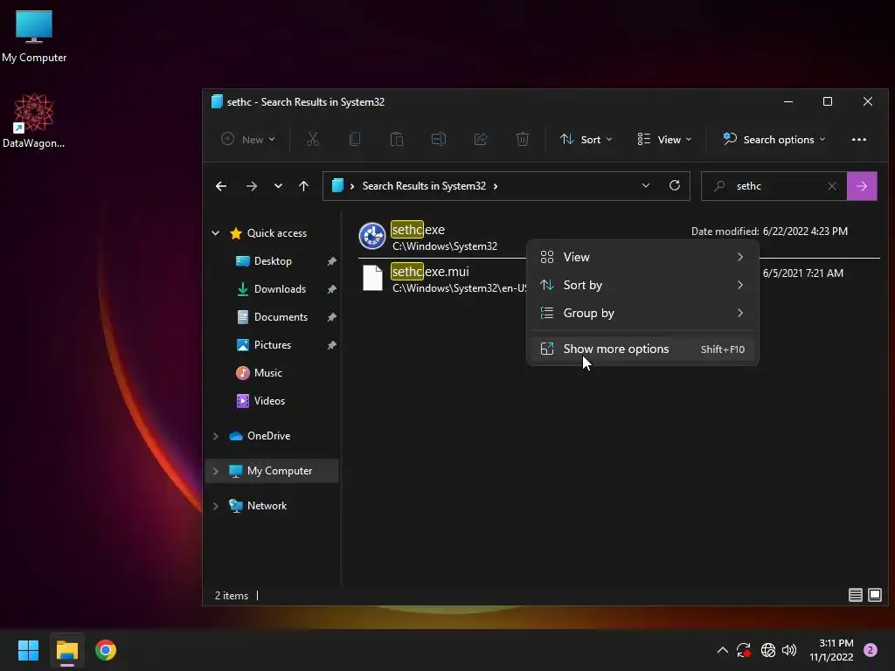895x671 pixels.
Task: Click the sethc.exe.mui file name
Action: pos(430,272)
